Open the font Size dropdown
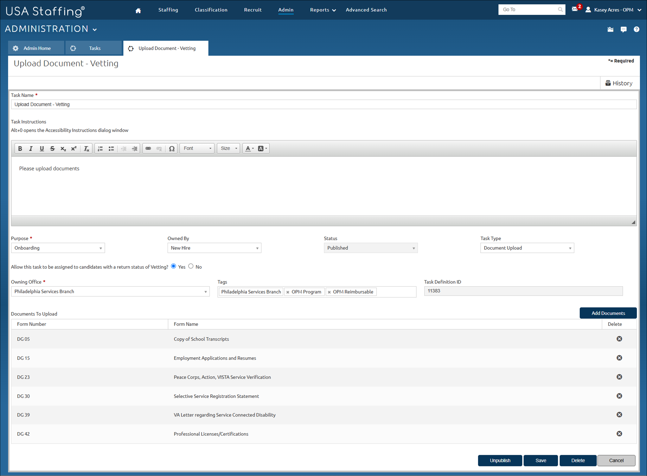 pos(229,148)
